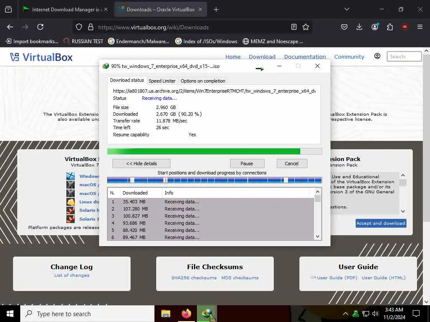Close the Internet Download Manager browser tab
430x322 pixels.
[x=106, y=10]
